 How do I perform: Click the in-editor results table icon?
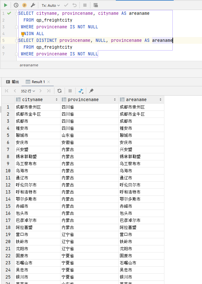click(x=96, y=5)
